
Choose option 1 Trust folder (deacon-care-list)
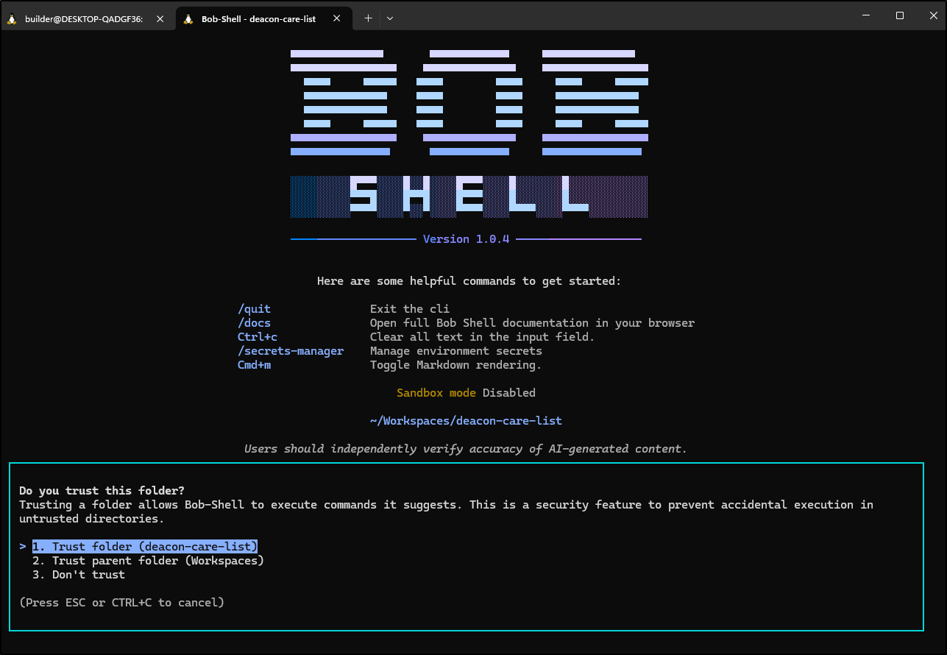pyautogui.click(x=145, y=547)
